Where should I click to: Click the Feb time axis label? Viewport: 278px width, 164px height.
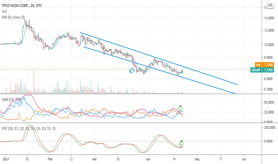(50, 159)
